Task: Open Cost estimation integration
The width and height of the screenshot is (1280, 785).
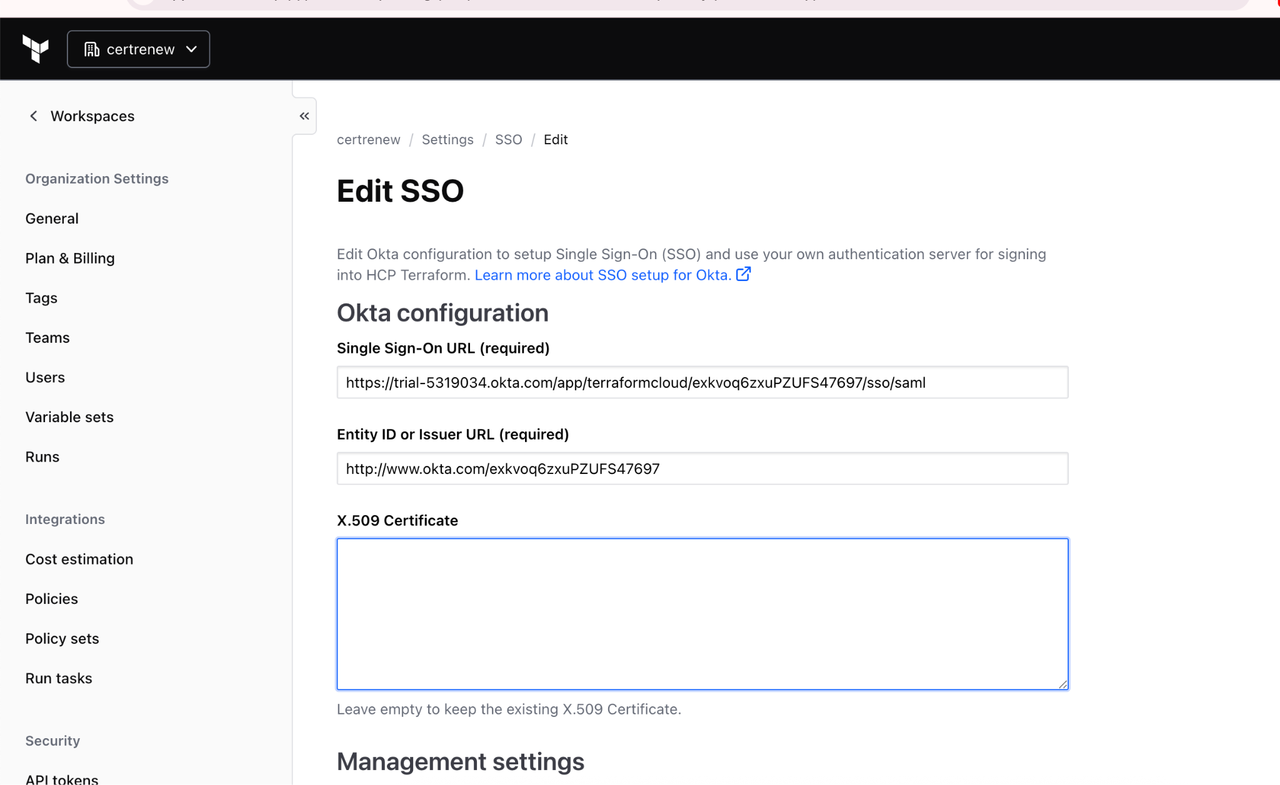Action: (x=79, y=559)
